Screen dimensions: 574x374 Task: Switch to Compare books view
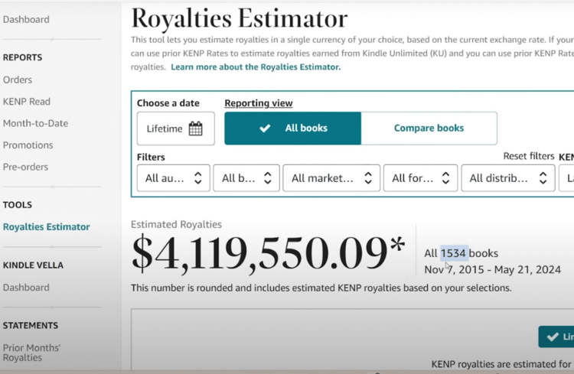[x=429, y=128]
